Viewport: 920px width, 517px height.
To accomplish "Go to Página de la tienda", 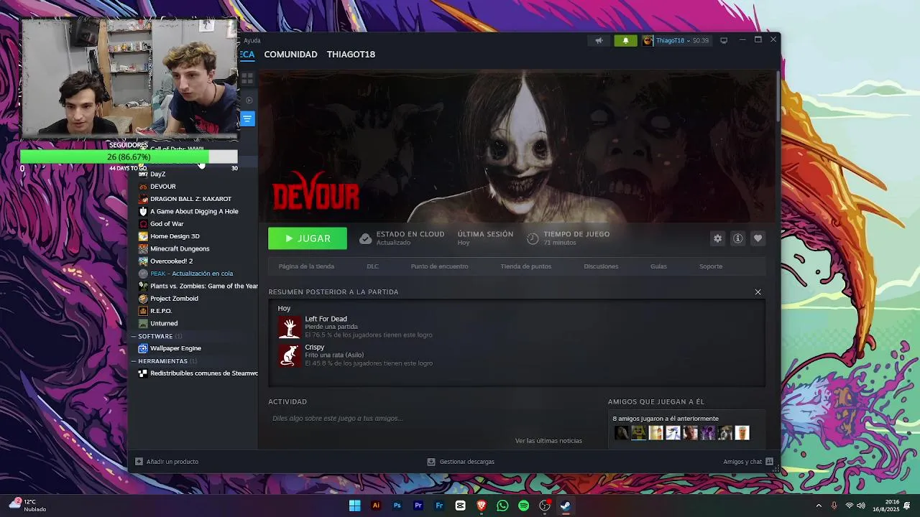I will pos(306,266).
